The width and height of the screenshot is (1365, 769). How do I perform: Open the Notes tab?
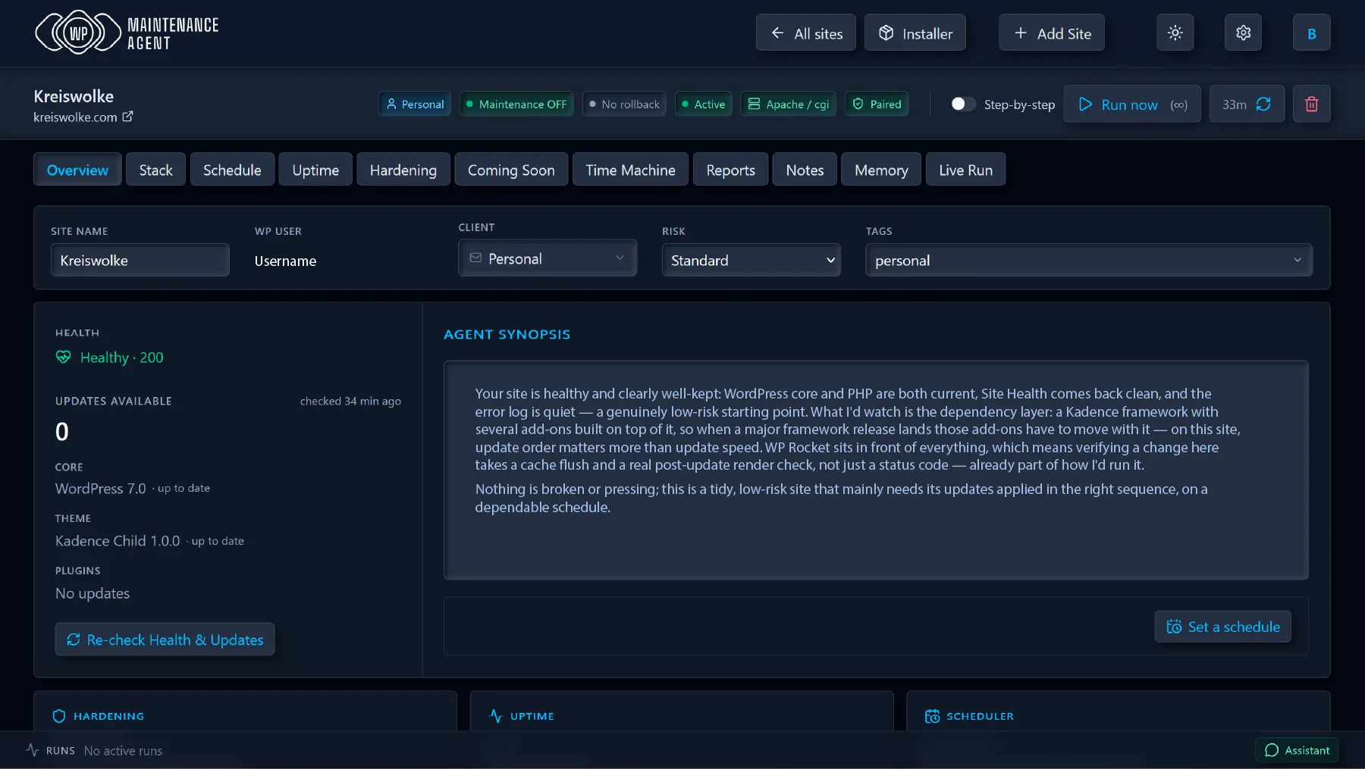(805, 170)
